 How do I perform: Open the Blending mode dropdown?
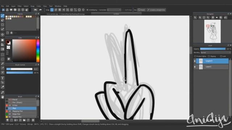[216, 53]
